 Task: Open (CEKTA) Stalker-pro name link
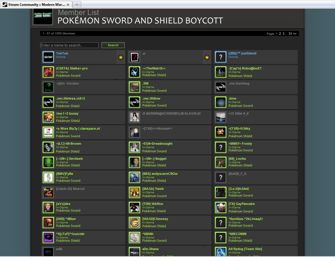coord(72,68)
